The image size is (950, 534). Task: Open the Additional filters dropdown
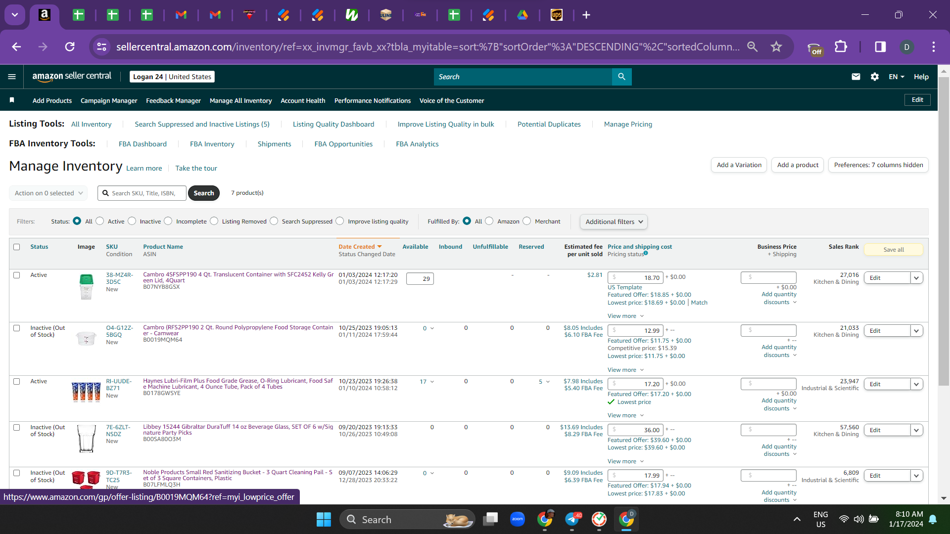pos(614,222)
